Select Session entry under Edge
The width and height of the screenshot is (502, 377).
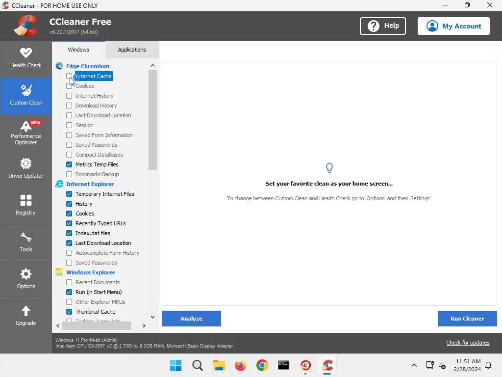click(x=84, y=125)
